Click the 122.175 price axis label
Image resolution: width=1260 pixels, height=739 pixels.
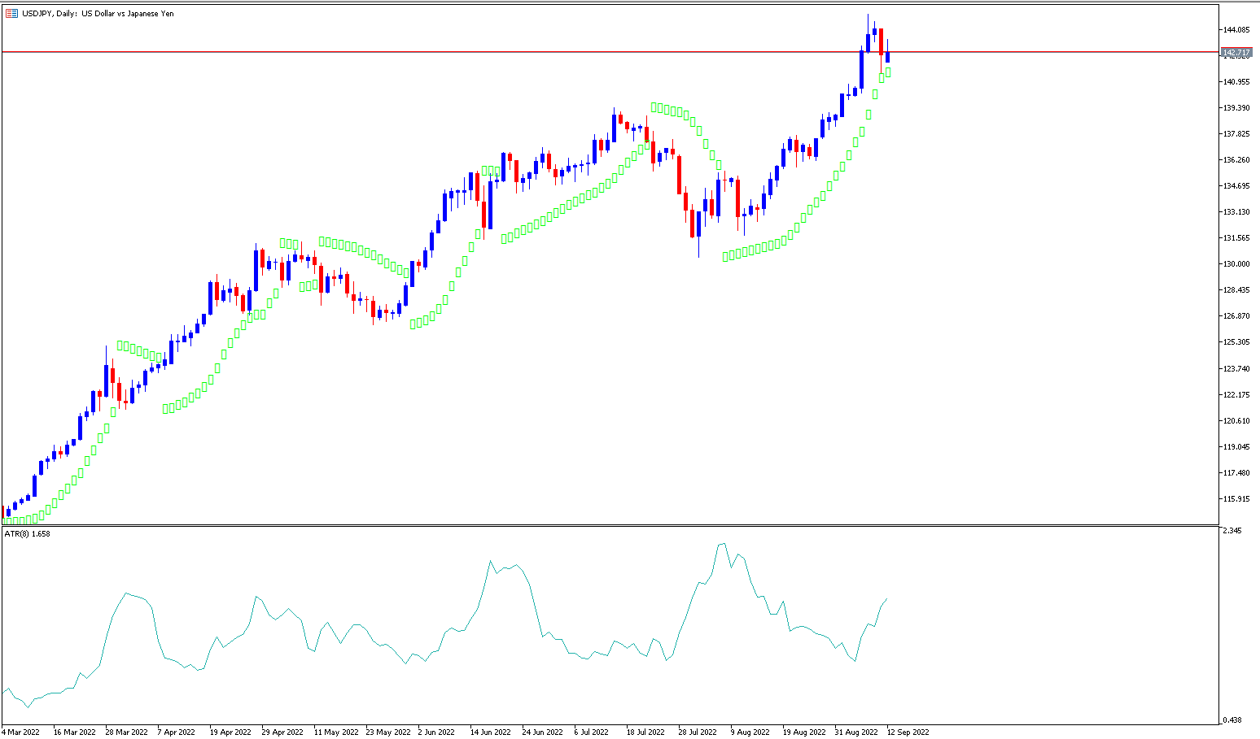[1236, 395]
